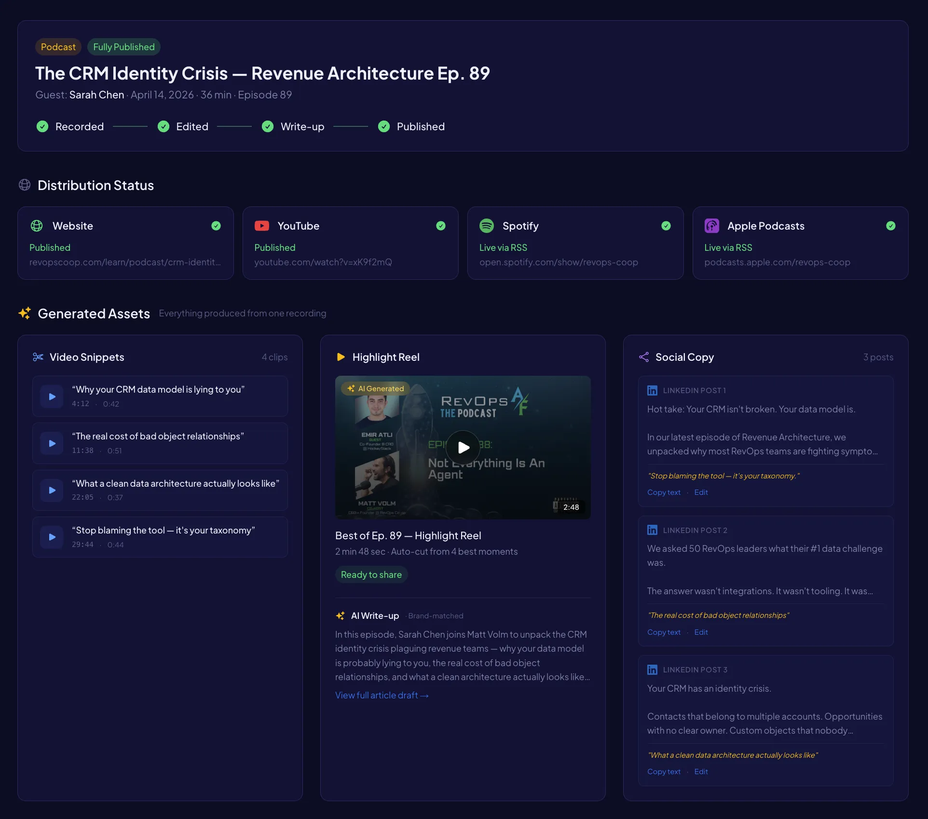
Task: Select the Apple Podcasts icon
Action: click(711, 226)
